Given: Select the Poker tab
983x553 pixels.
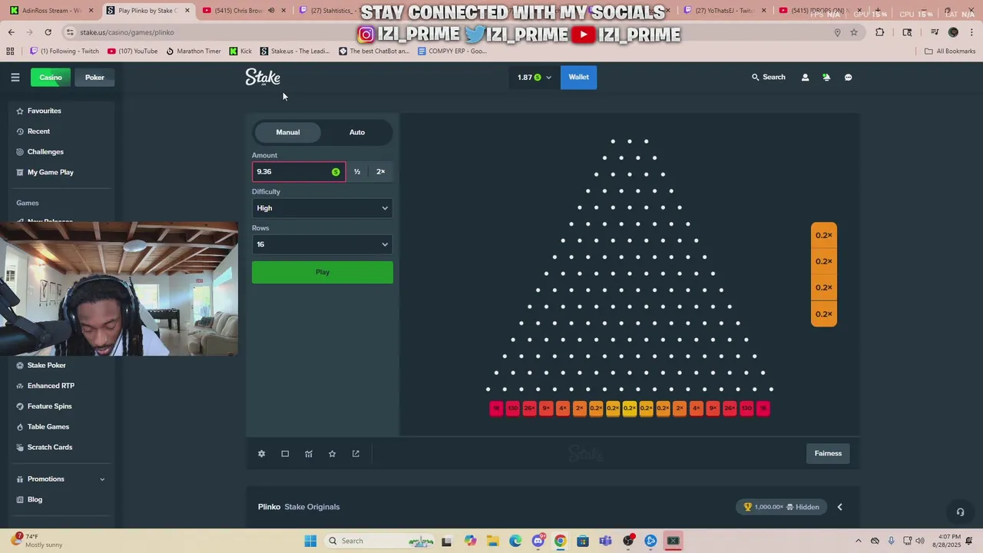Looking at the screenshot, I should (94, 78).
